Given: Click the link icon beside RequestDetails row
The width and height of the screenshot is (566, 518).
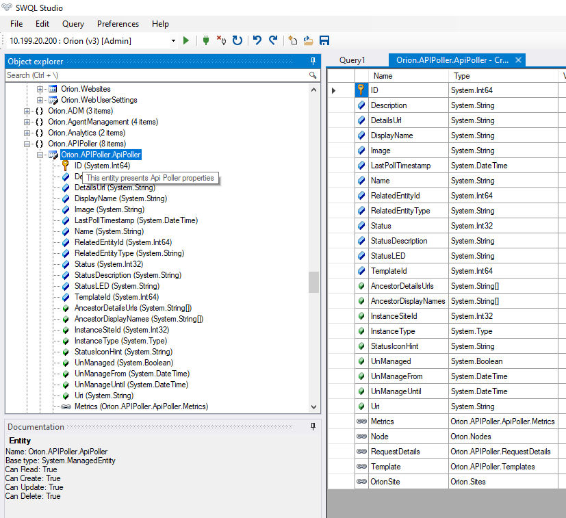Looking at the screenshot, I should [x=361, y=452].
